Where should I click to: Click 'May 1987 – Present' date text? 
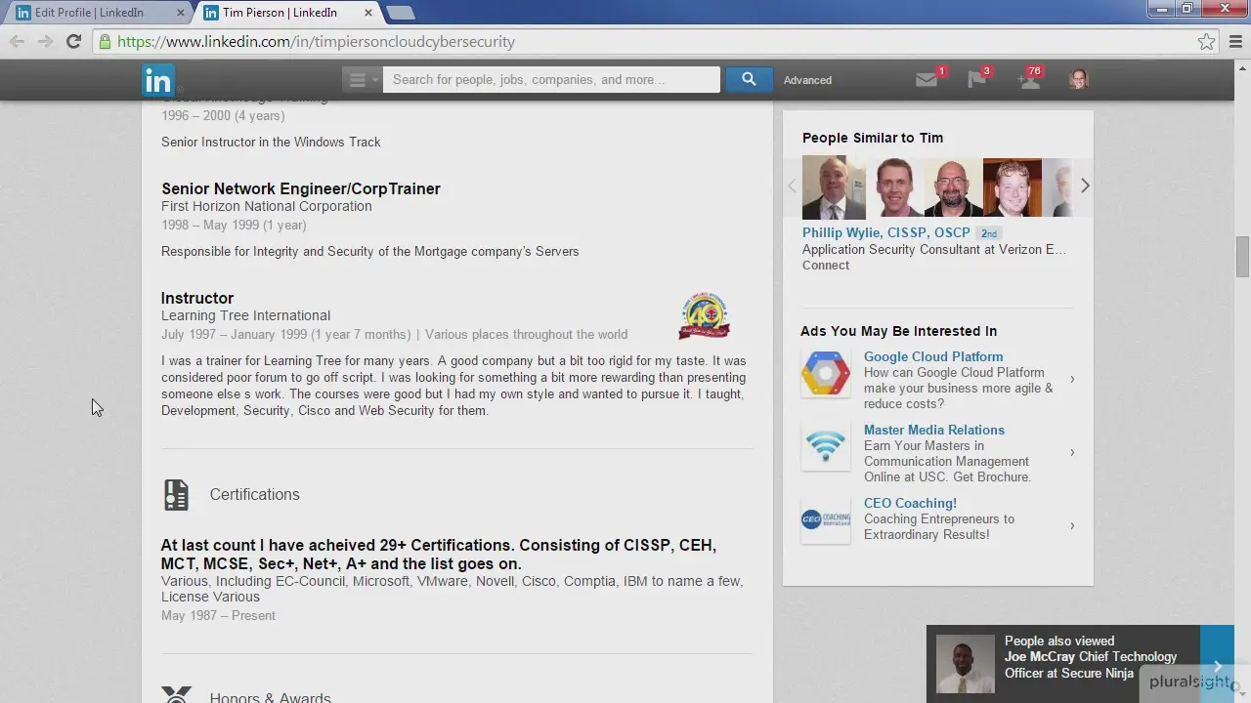click(218, 615)
